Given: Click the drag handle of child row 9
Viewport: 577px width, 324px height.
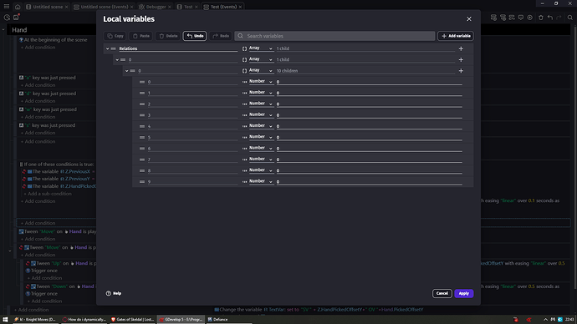Looking at the screenshot, I should (x=142, y=182).
